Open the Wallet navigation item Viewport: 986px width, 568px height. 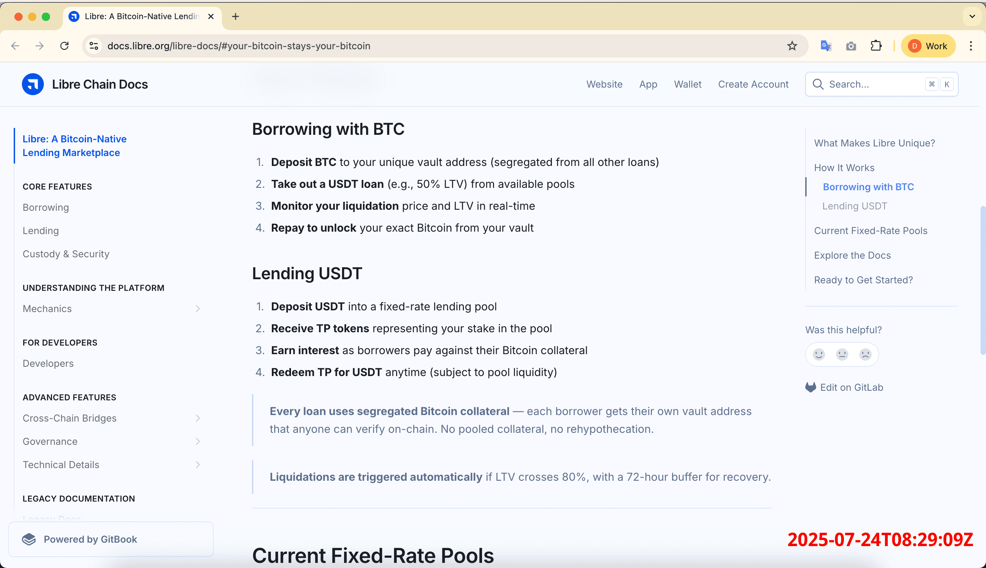pos(688,84)
